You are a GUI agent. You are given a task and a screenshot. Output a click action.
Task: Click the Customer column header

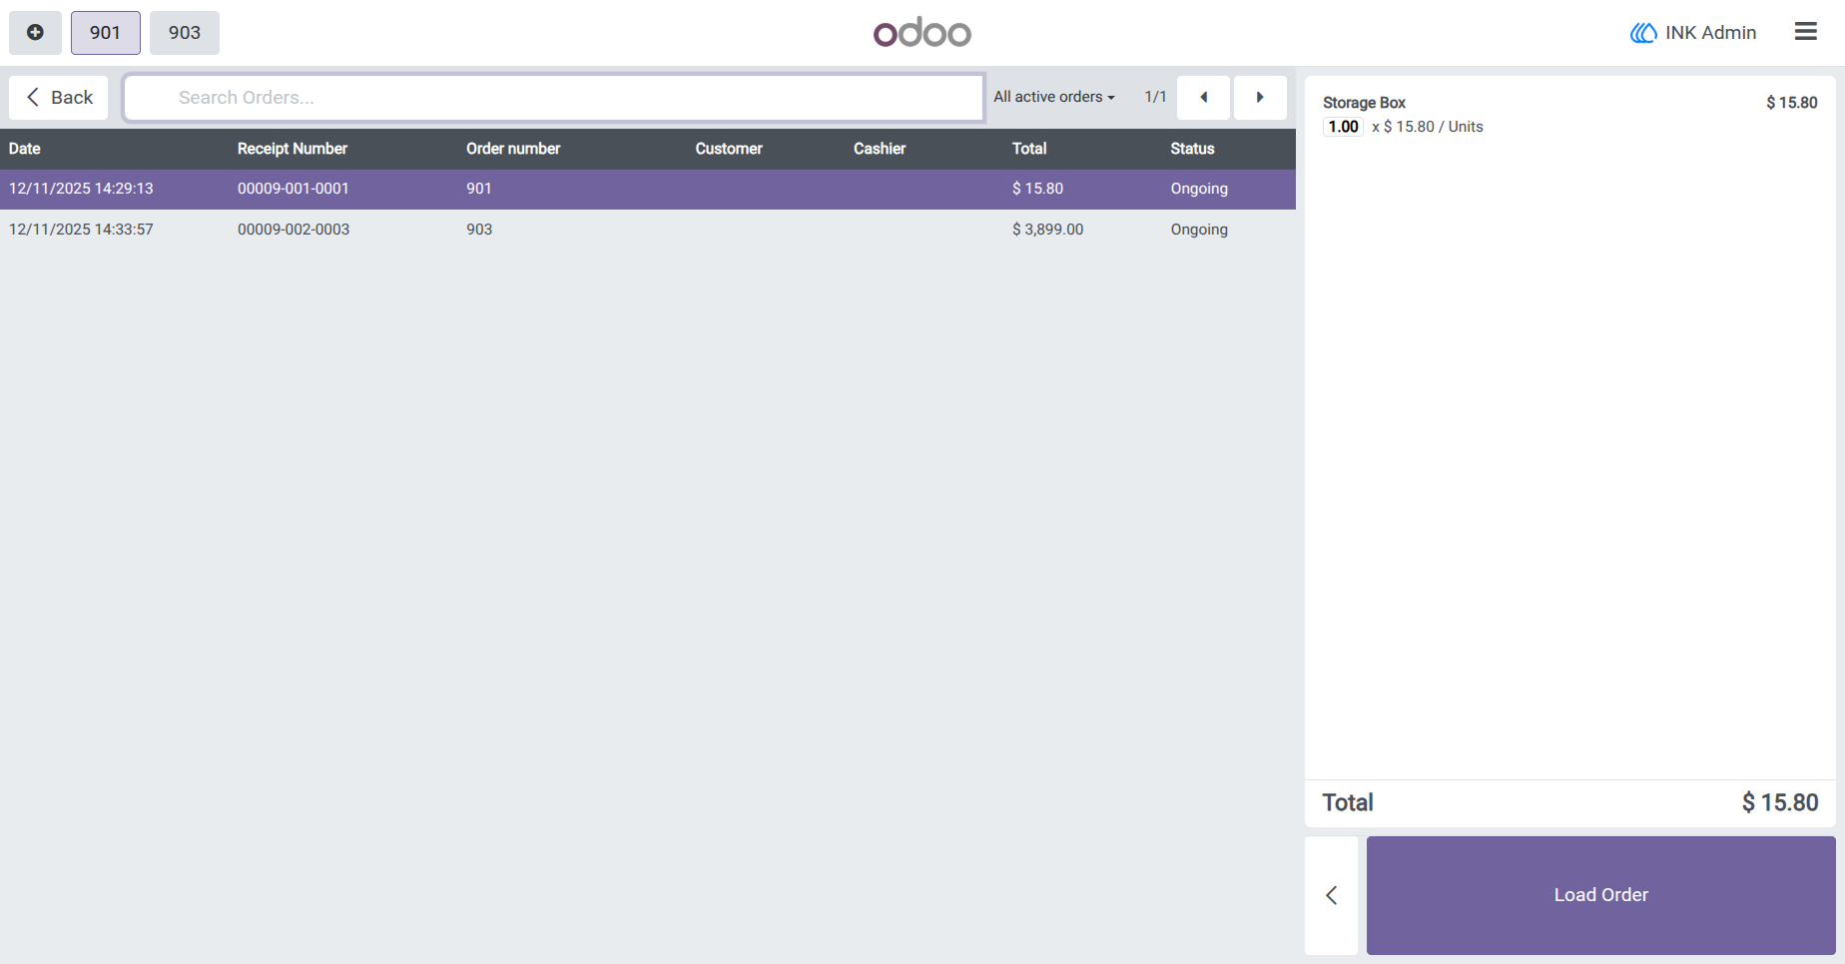tap(729, 149)
